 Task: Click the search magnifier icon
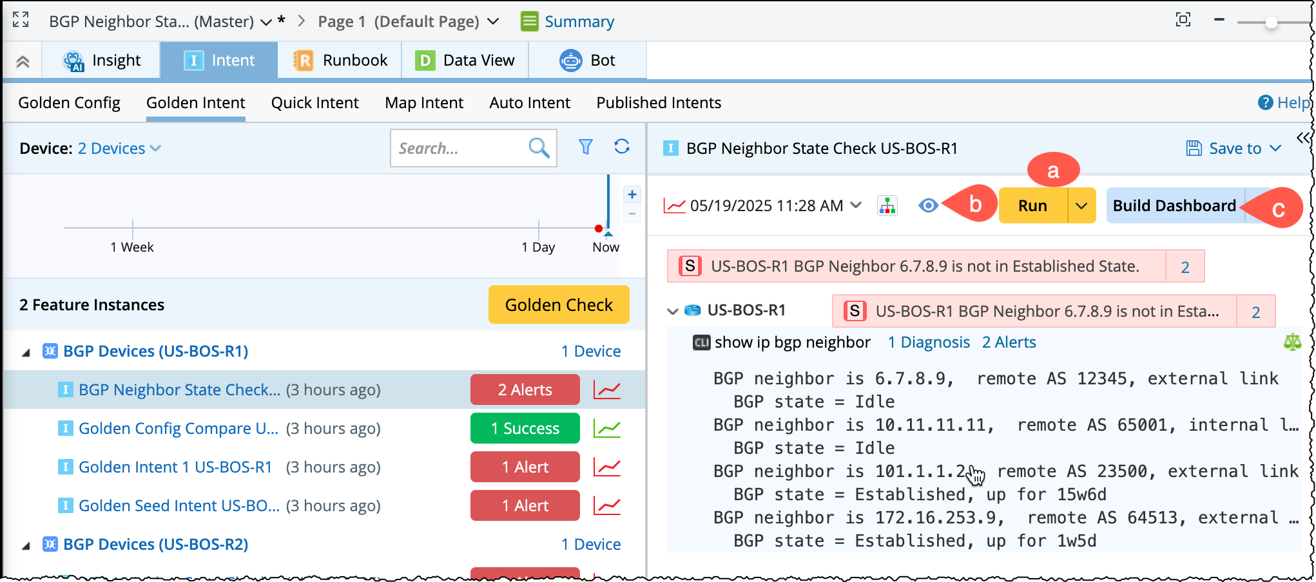(539, 148)
